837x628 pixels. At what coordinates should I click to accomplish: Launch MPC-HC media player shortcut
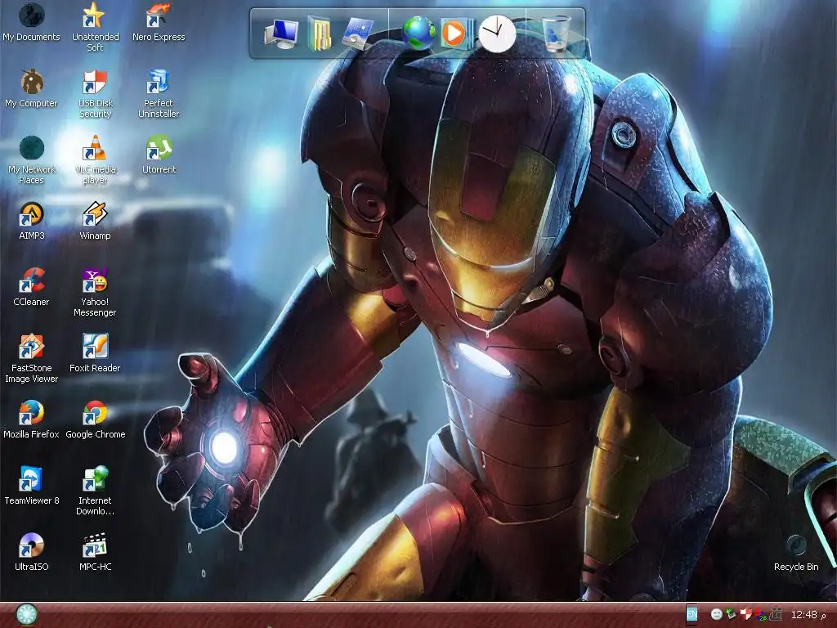click(95, 553)
